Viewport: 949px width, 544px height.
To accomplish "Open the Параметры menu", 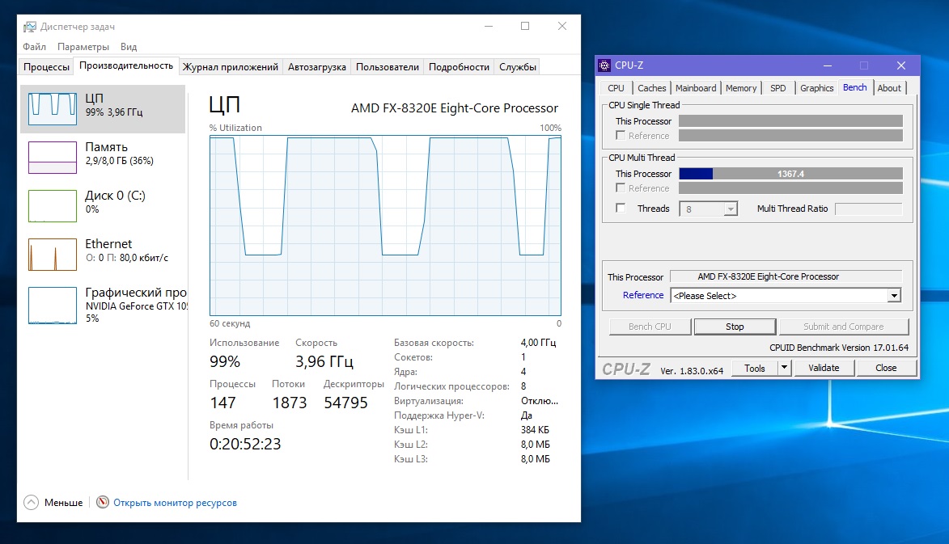I will pos(83,47).
